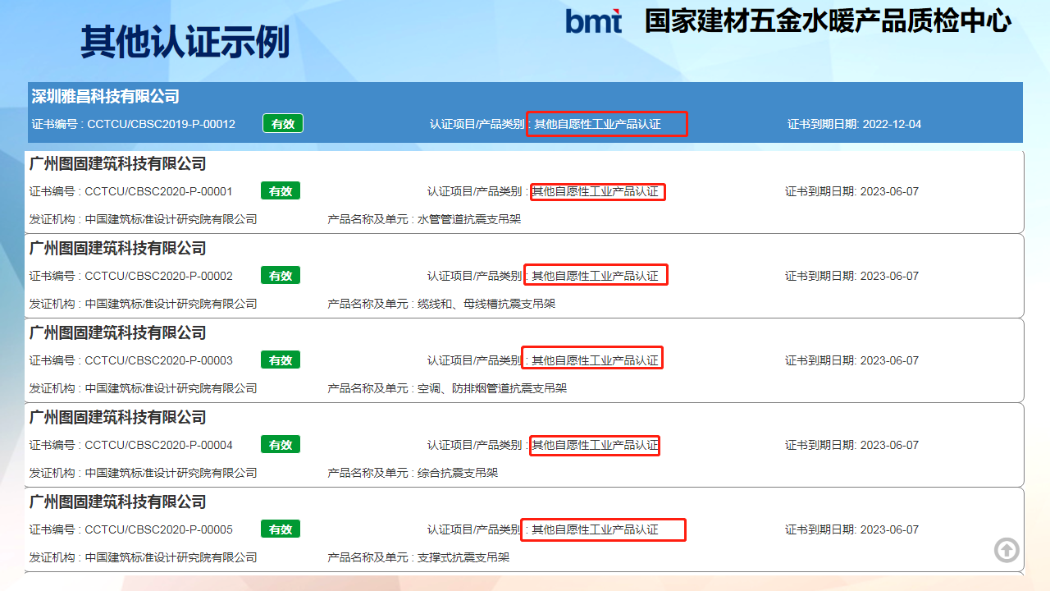
Task: Click the scroll-to-top arrow icon
Action: pos(1007,550)
